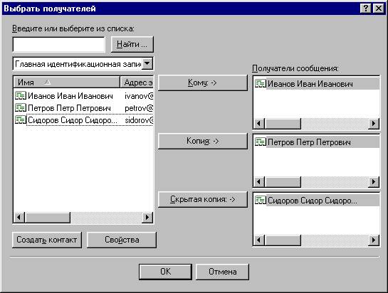388x293 pixels.
Task: Click the contact card icon beside Петров in contacts list
Action: point(21,108)
